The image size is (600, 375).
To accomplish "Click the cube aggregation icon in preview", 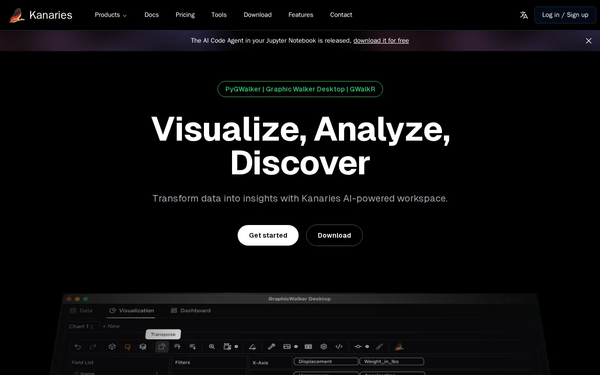I will (x=112, y=347).
